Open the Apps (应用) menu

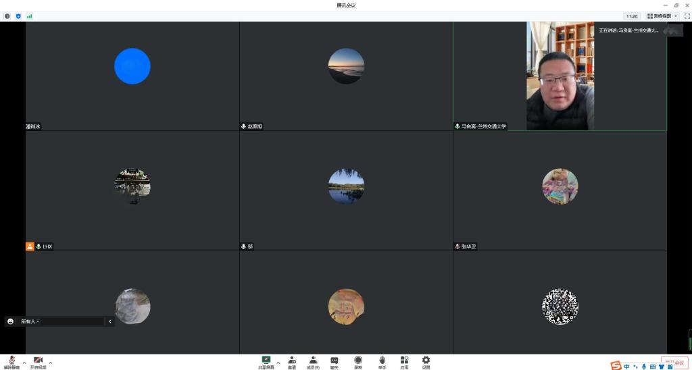click(x=404, y=361)
